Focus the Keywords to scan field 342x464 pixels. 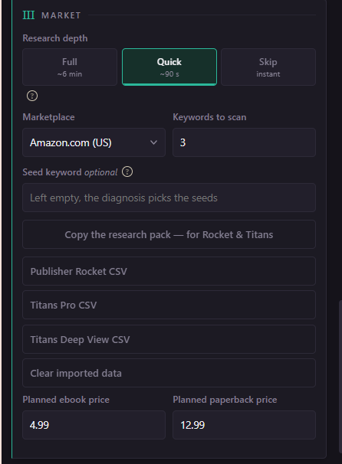[244, 142]
